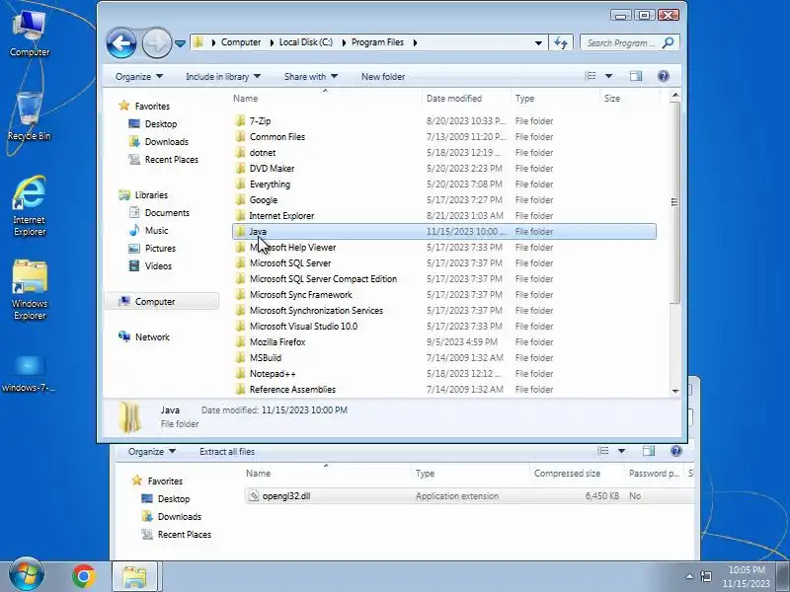Open the Pictures library
The height and width of the screenshot is (592, 790).
pyautogui.click(x=160, y=249)
